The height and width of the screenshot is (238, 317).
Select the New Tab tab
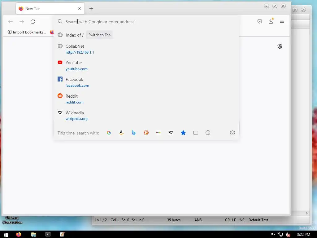tap(50, 8)
